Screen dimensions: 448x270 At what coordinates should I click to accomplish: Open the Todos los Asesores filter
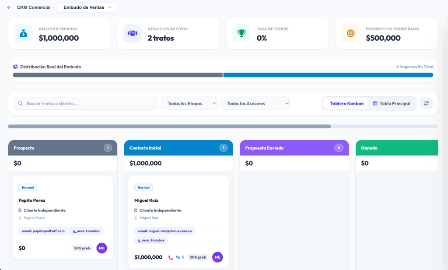pos(255,103)
